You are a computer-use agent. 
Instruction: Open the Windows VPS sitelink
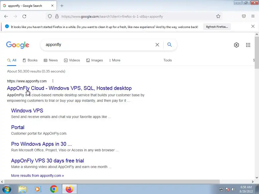coord(27,111)
